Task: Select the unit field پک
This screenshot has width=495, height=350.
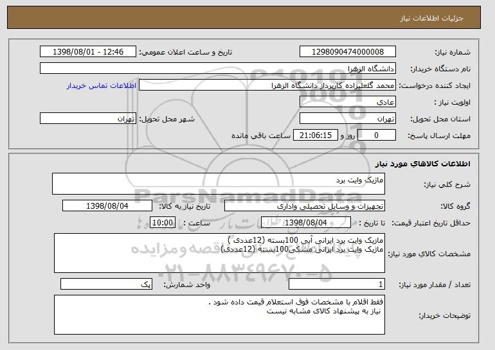Action: click(106, 284)
